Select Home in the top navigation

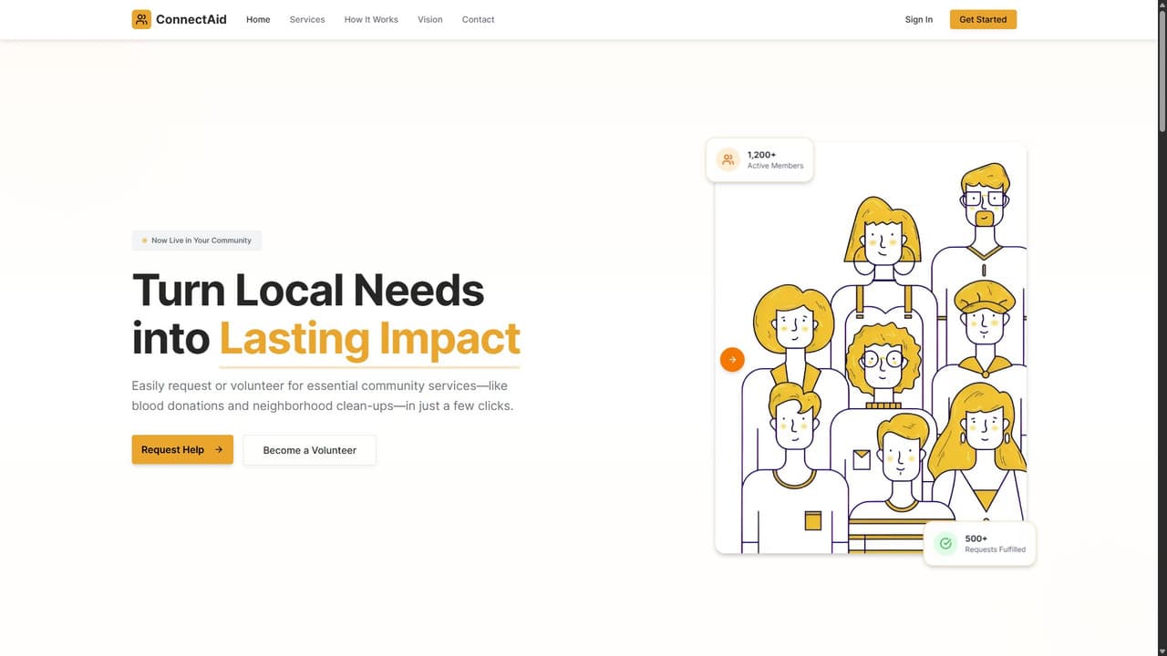pyautogui.click(x=258, y=19)
